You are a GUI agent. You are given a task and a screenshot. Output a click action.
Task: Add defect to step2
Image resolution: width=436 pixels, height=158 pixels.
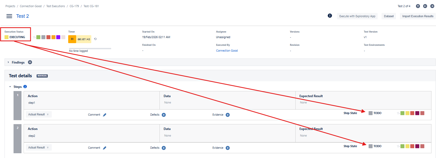coord(164,148)
